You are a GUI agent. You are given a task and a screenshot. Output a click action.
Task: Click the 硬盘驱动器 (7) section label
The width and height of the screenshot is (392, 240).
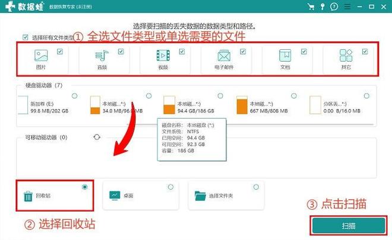point(44,85)
